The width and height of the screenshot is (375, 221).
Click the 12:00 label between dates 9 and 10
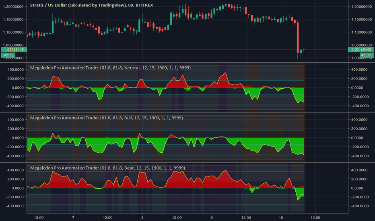(x=246, y=218)
